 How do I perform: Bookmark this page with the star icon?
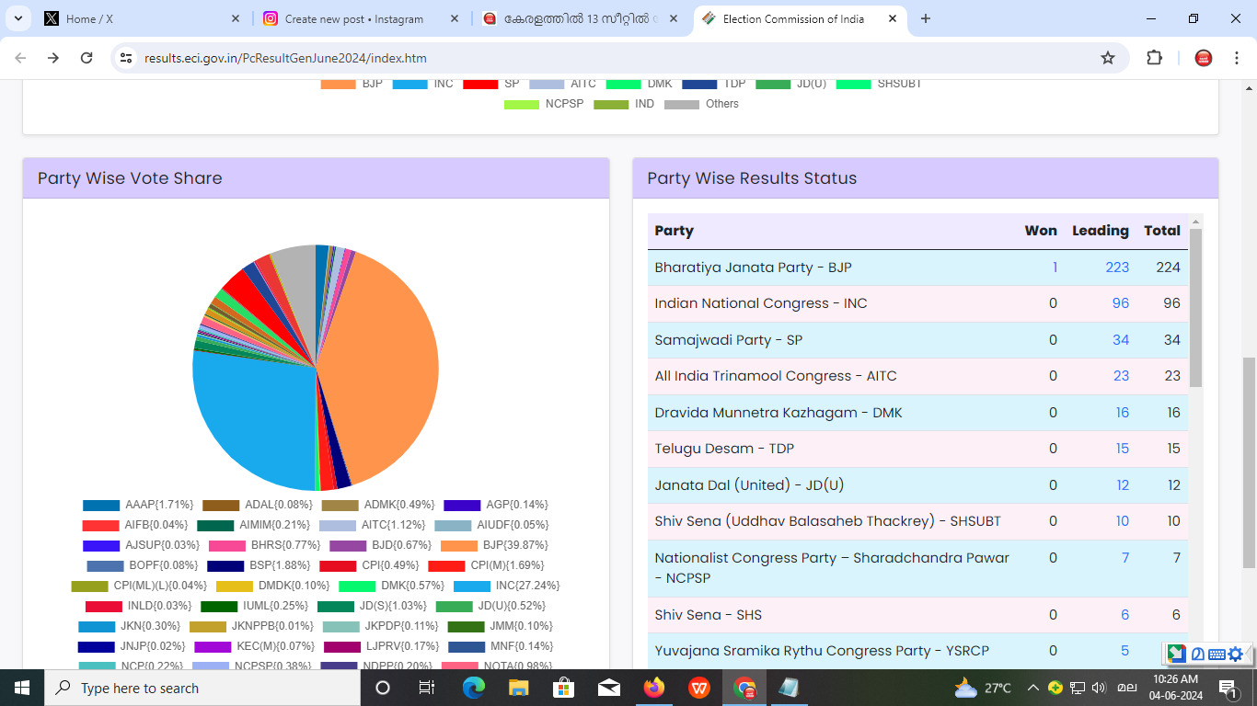(x=1108, y=58)
